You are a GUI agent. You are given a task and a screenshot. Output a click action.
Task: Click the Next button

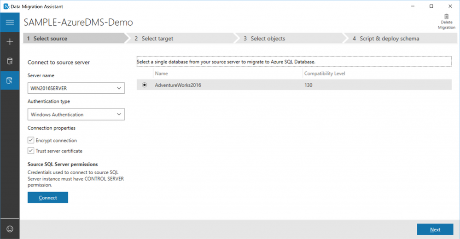[435, 230]
